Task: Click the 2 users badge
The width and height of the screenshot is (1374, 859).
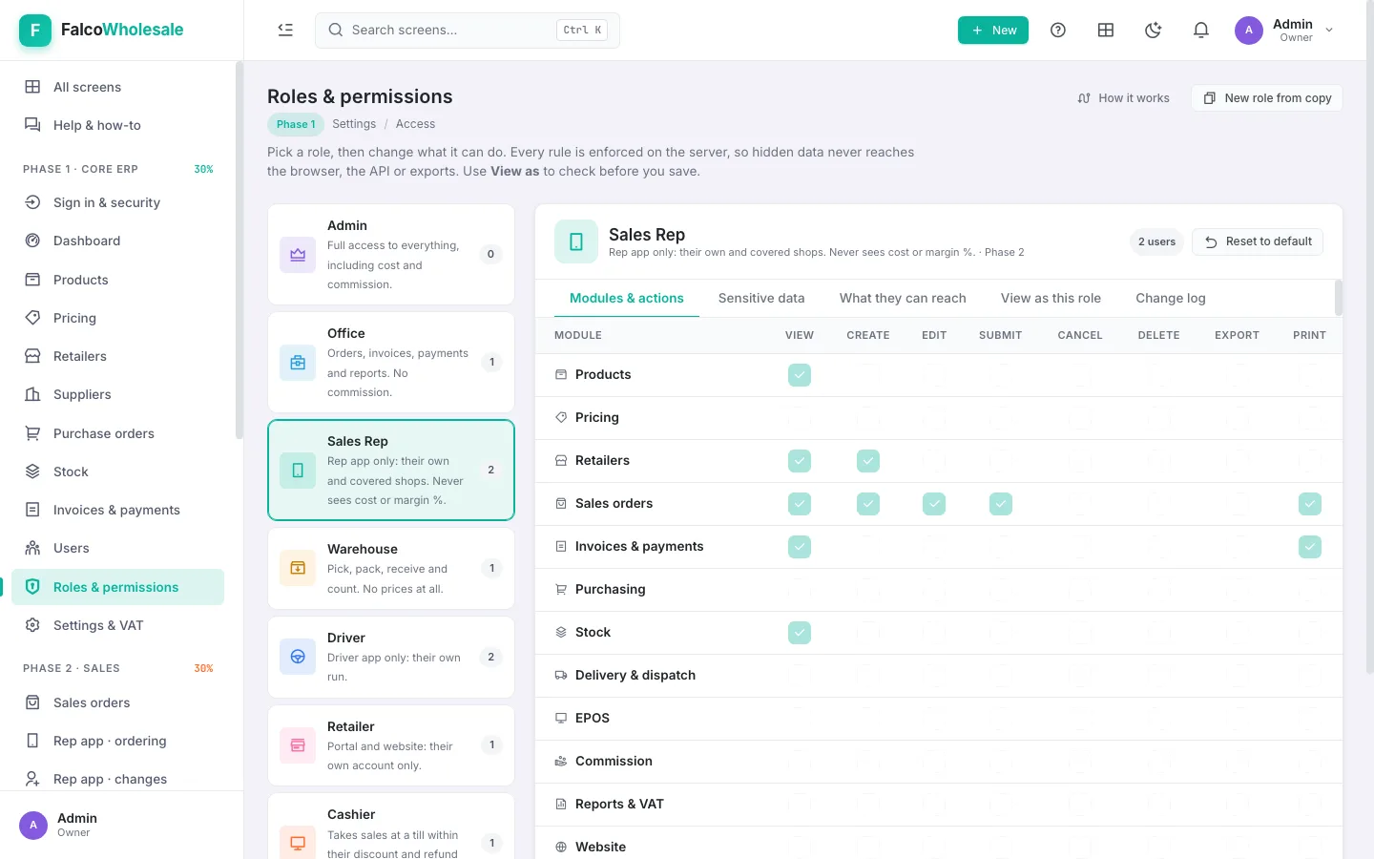Action: coord(1156,241)
